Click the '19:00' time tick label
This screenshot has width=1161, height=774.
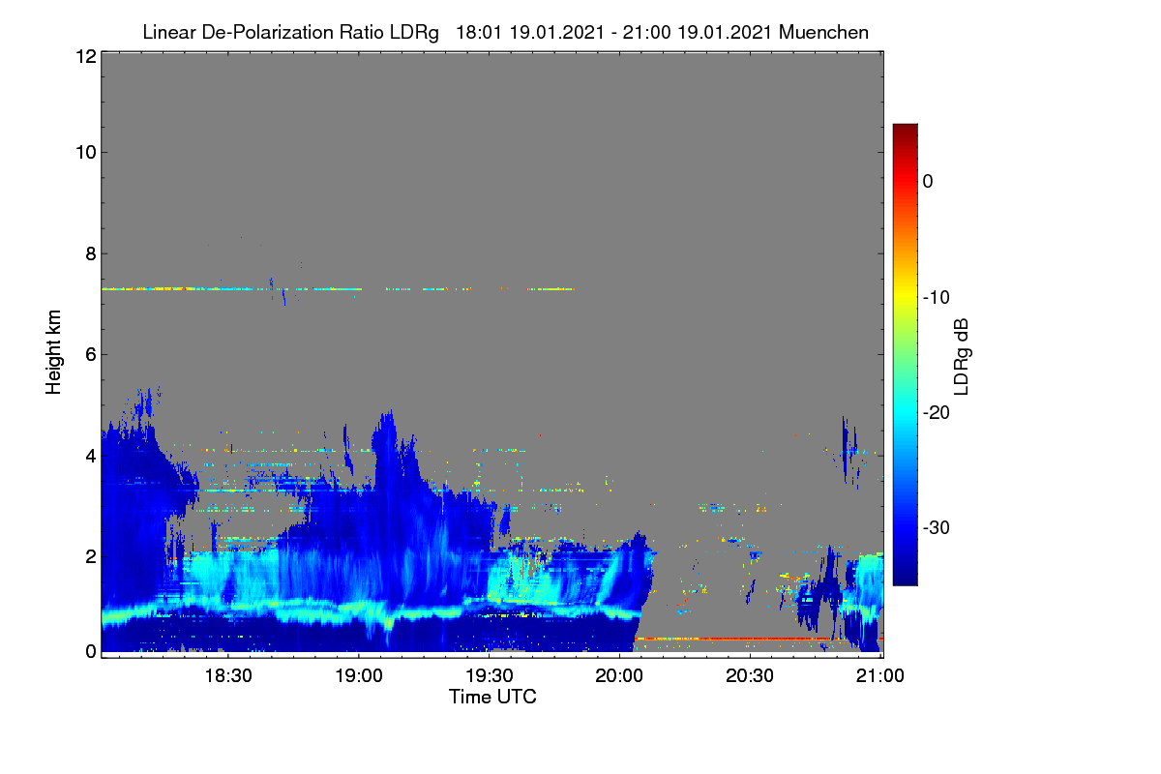tap(359, 676)
